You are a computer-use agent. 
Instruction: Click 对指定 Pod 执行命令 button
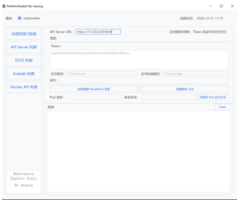coord(213,97)
